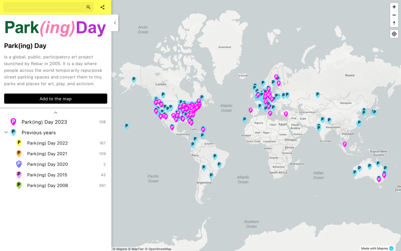Click the purple 2020 pin icon in legend
Viewport: 401px width, 251px height.
click(19, 164)
